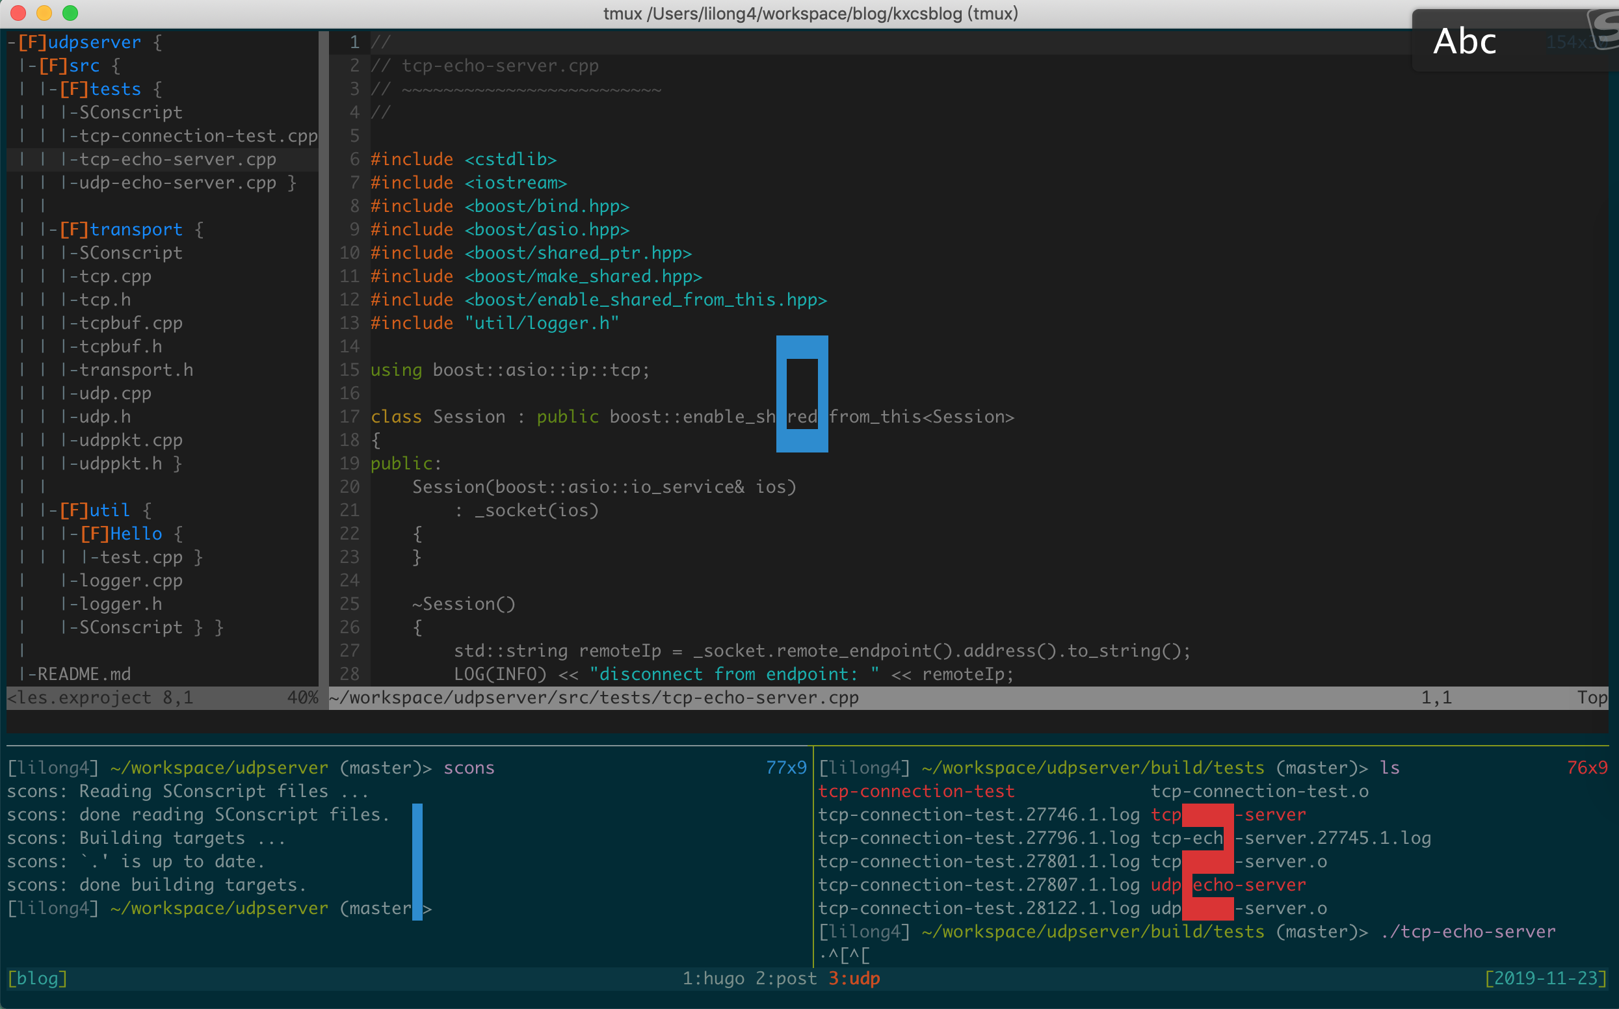Click the [blog] tmux session name
1619x1009 pixels.
click(37, 978)
